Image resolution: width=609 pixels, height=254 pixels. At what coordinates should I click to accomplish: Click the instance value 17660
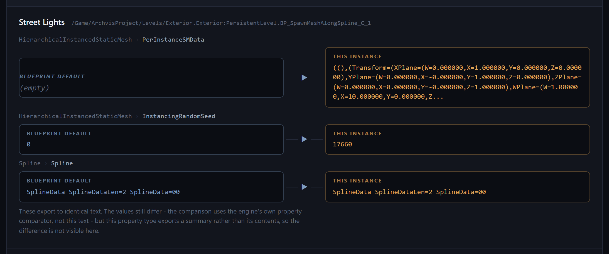click(342, 144)
